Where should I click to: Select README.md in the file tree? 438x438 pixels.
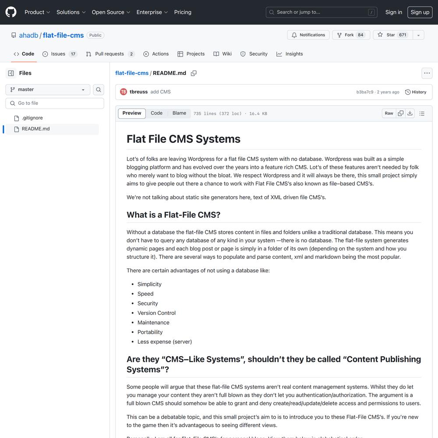(52, 129)
